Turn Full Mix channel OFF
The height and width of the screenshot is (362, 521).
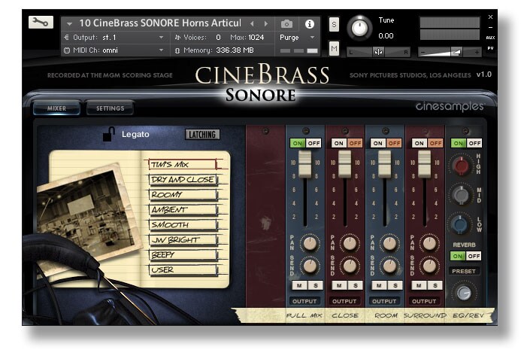pyautogui.click(x=314, y=143)
